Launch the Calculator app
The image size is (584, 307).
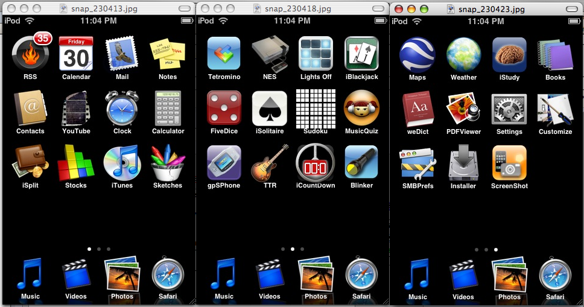pyautogui.click(x=168, y=108)
